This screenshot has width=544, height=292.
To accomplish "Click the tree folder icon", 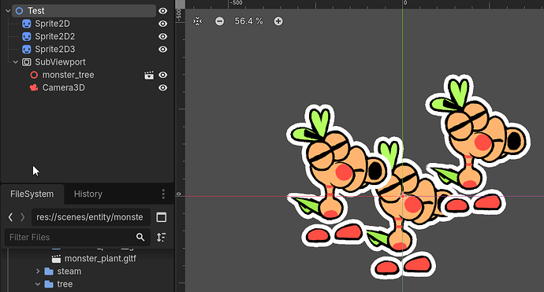I will (49, 284).
